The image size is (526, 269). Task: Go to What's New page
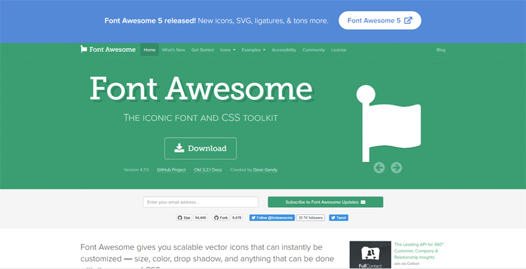tap(174, 49)
